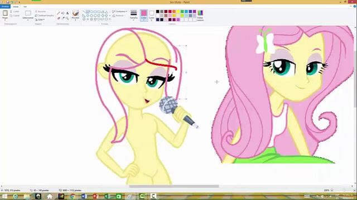Expand the shapes gallery more arrow

[110, 19]
